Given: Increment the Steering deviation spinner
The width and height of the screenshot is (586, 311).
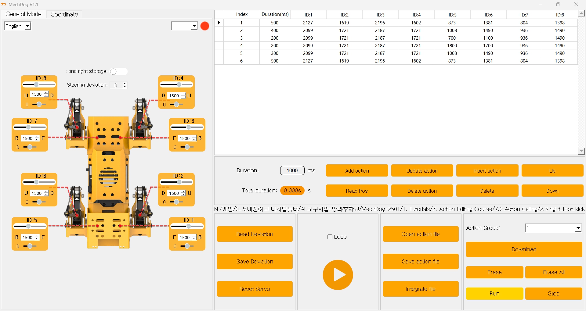Looking at the screenshot, I should pyautogui.click(x=125, y=84).
